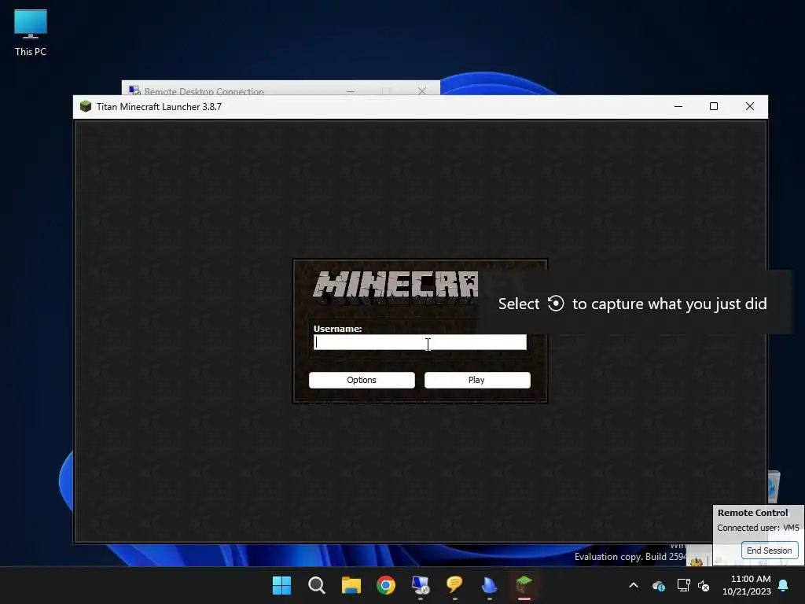The width and height of the screenshot is (805, 604).
Task: Open taskbar Search
Action: click(x=316, y=585)
